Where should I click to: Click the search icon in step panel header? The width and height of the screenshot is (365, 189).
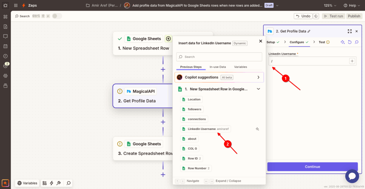(356, 42)
